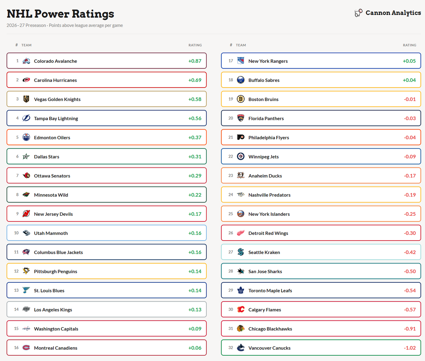Click the Philadelphia Flyers logo
The image size is (425, 361).
click(x=241, y=137)
